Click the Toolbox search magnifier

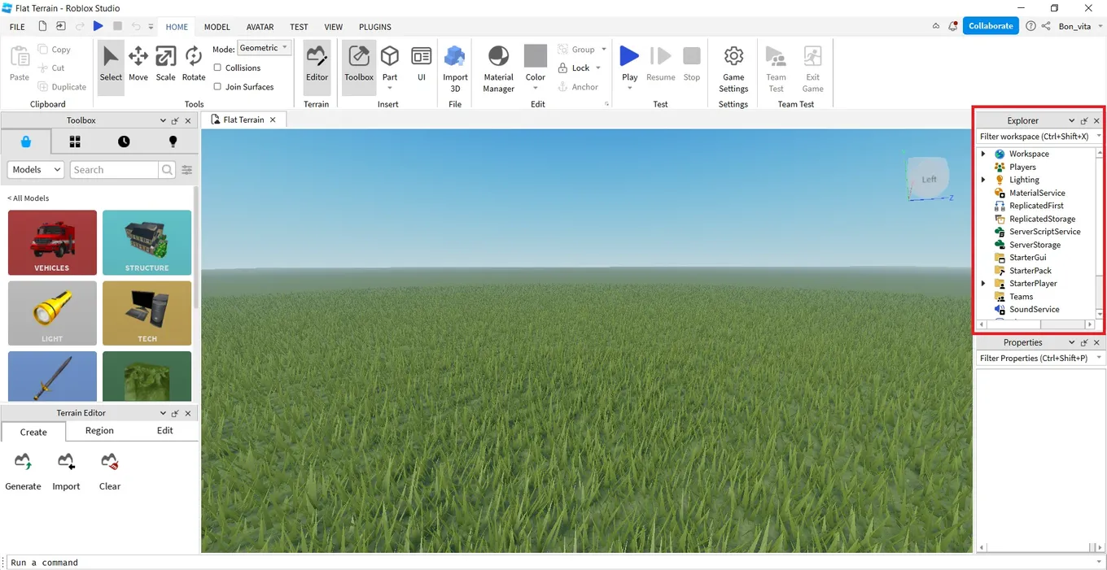(168, 170)
